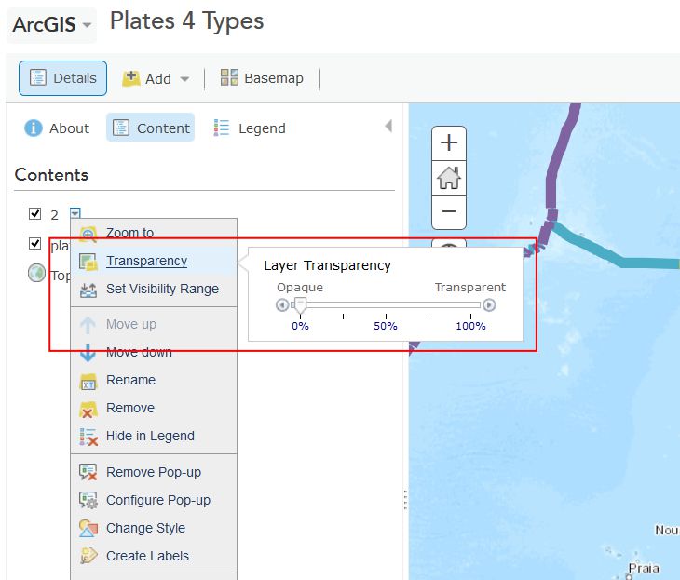Click the Praia label on map
This screenshot has height=580, width=680.
(644, 568)
